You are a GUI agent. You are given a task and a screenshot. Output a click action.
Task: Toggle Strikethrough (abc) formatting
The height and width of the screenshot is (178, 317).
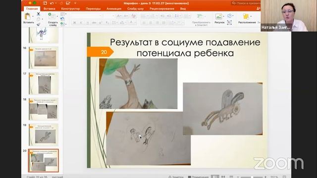point(94,23)
